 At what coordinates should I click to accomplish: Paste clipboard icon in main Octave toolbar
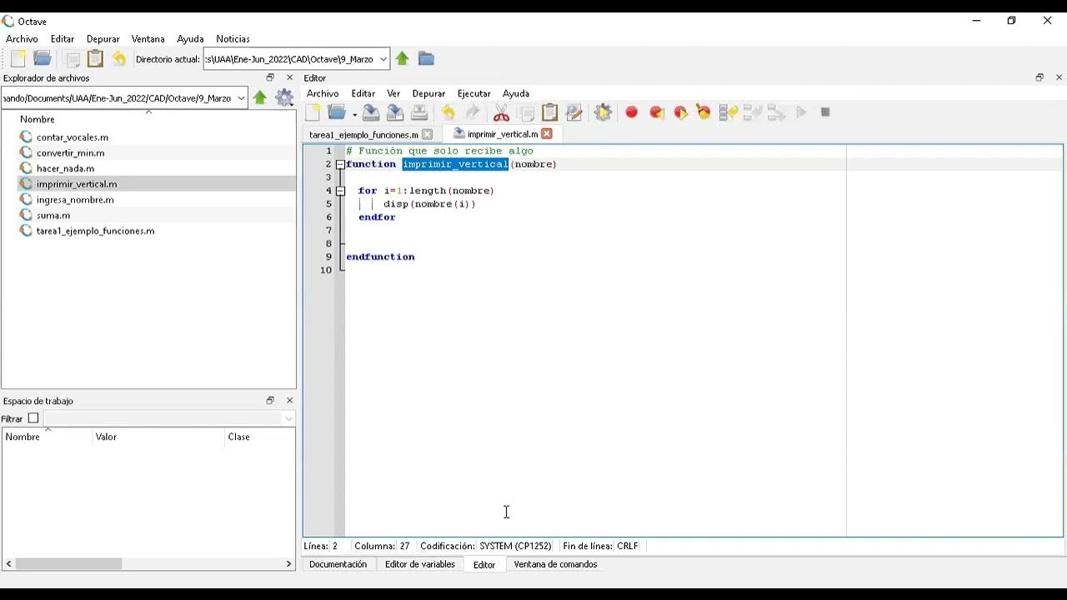pyautogui.click(x=95, y=58)
